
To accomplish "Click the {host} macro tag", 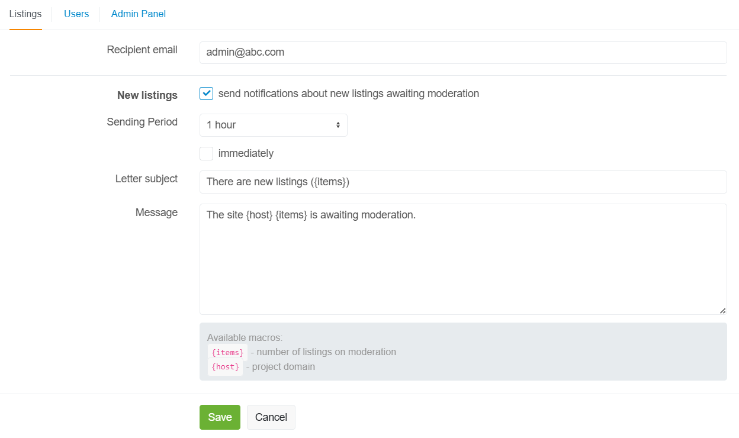I will tap(225, 367).
